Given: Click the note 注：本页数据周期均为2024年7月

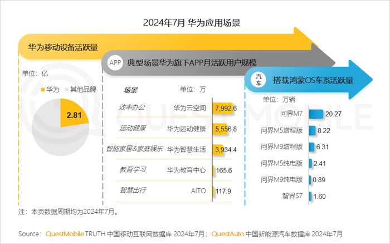Looking at the screenshot, I should tap(68, 212).
